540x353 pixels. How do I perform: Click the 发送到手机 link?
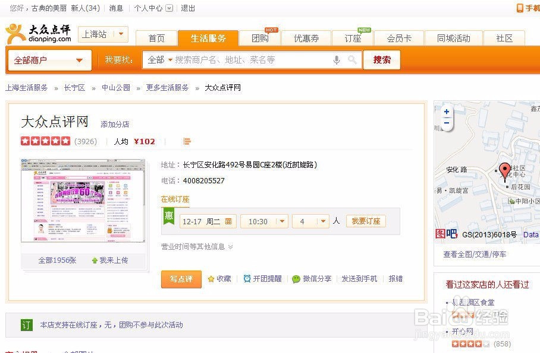click(359, 279)
